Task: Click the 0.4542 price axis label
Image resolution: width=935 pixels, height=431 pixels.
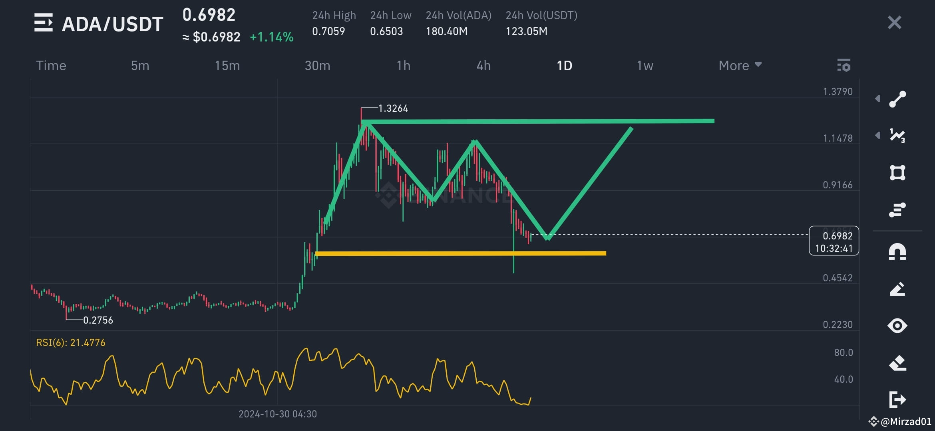Action: point(838,278)
